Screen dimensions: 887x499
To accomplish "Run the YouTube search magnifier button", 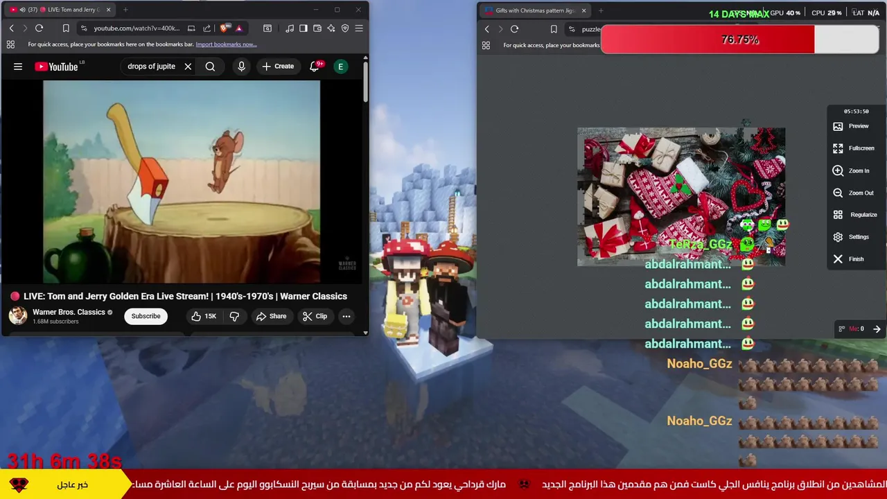I will point(210,67).
